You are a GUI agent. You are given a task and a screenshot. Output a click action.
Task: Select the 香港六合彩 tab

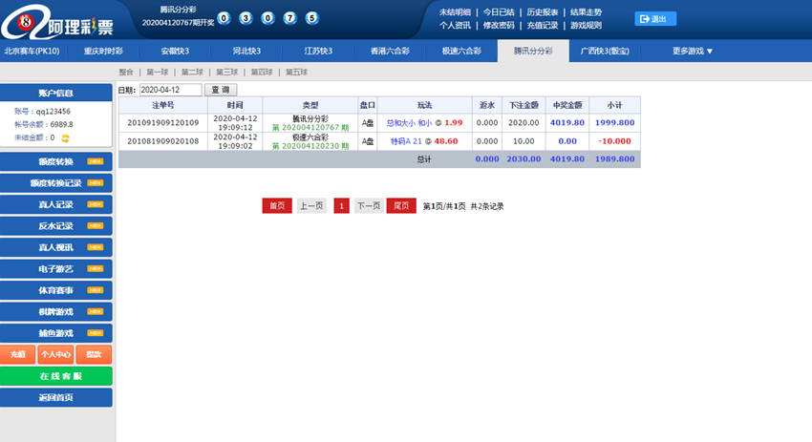[390, 51]
